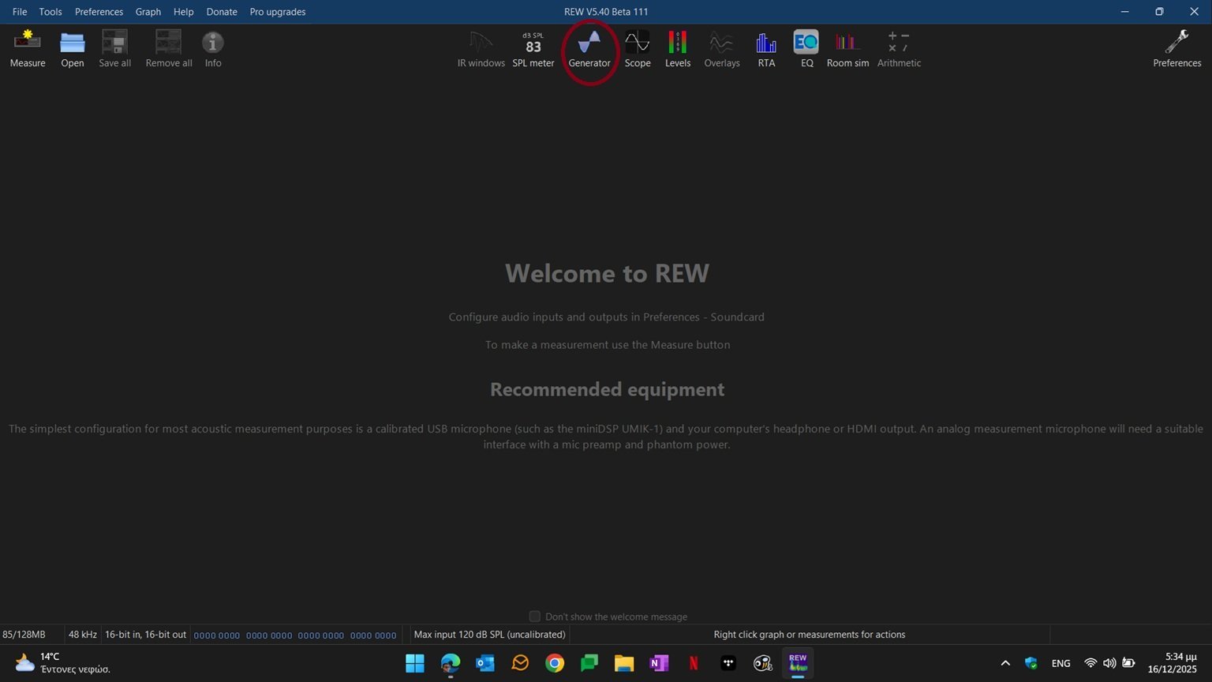This screenshot has width=1212, height=682.
Task: Click the Info toolbar icon
Action: tap(213, 48)
